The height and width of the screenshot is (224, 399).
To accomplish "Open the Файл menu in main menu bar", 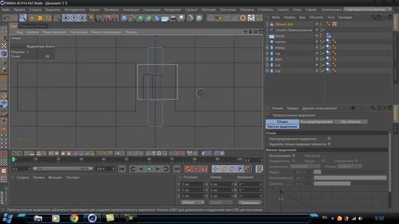I will click(6, 10).
